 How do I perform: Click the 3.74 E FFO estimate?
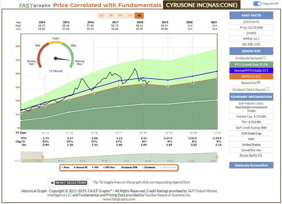(217, 138)
